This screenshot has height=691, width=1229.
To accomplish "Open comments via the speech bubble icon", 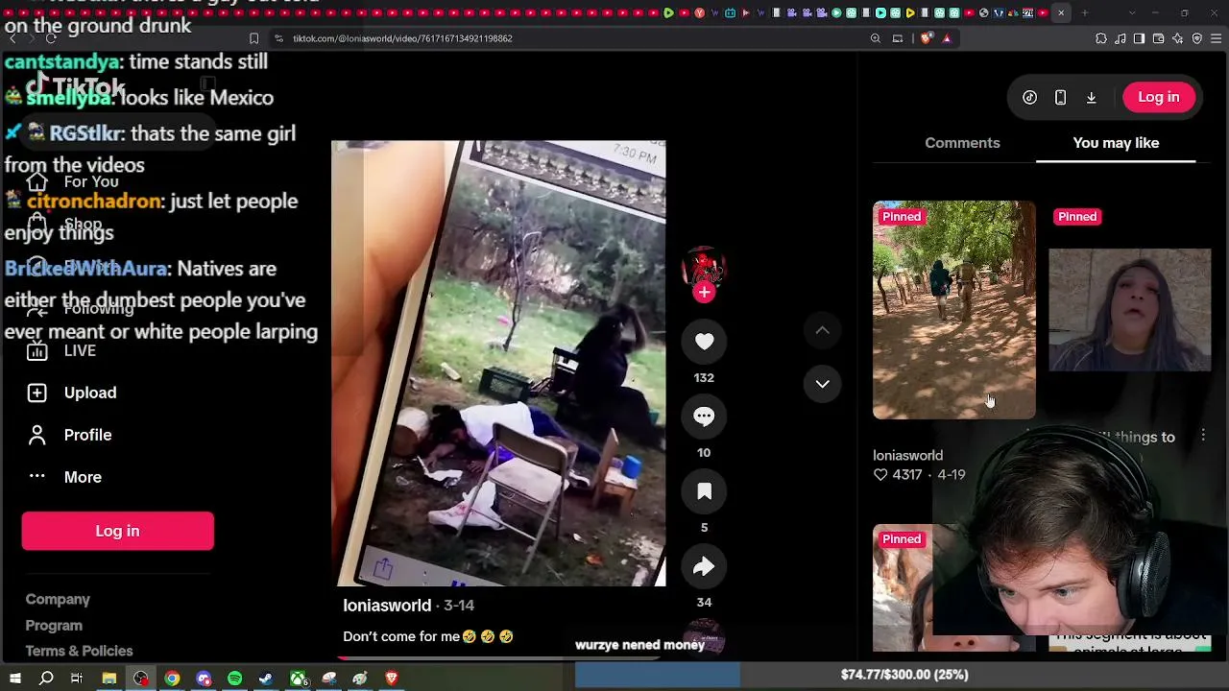I will [x=704, y=417].
